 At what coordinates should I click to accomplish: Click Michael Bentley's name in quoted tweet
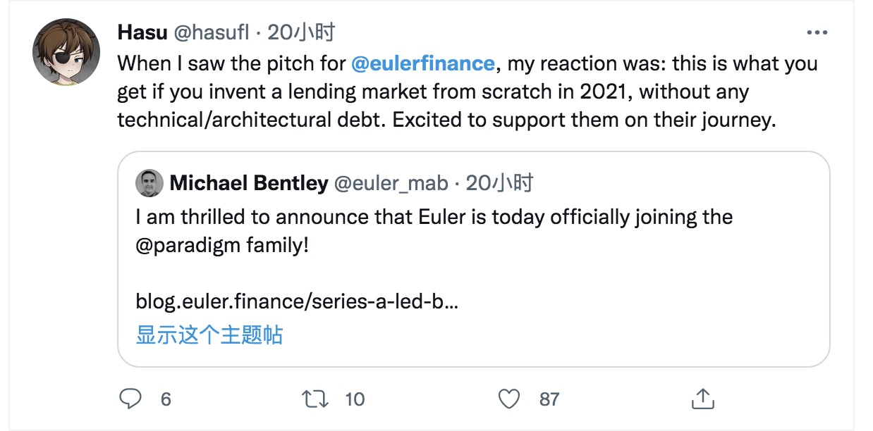pos(249,184)
